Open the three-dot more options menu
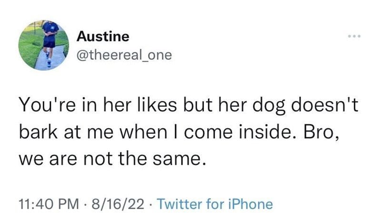 point(354,37)
